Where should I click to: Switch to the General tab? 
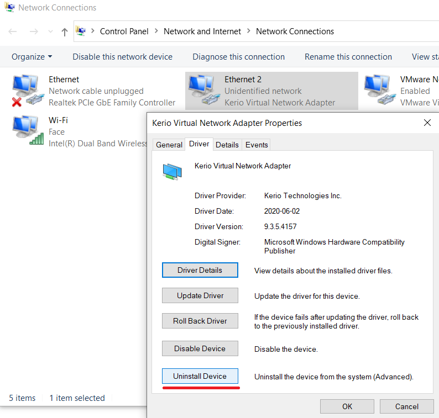[x=169, y=145]
